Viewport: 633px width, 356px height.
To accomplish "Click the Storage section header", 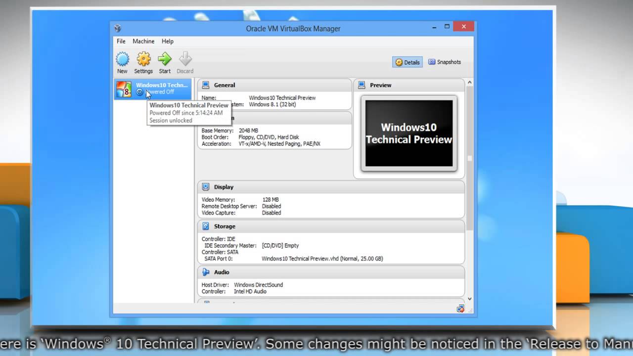I will 331,226.
